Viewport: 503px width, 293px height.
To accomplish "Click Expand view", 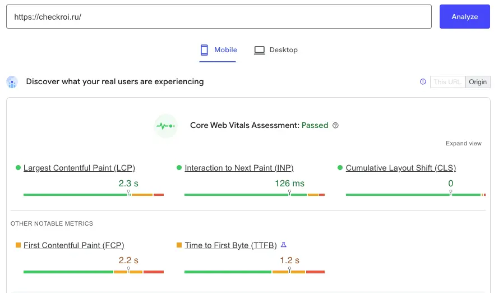I will tap(464, 143).
